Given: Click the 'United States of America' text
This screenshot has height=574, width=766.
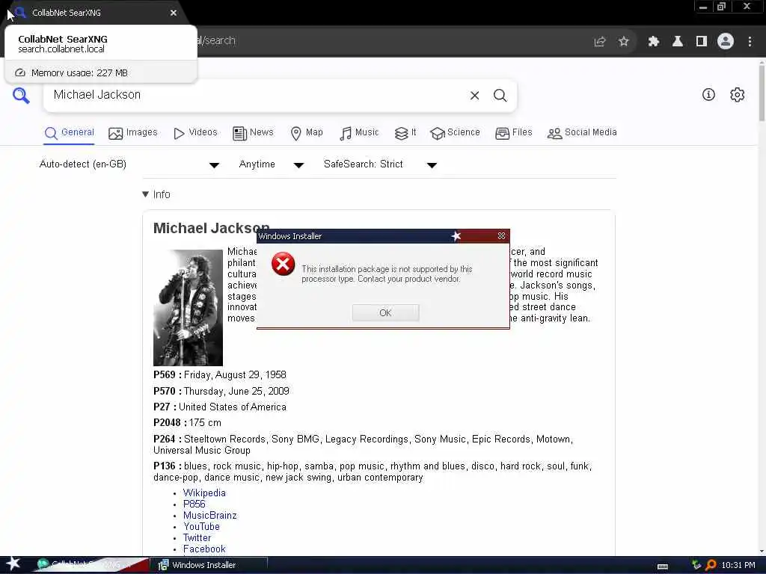Looking at the screenshot, I should click(233, 407).
